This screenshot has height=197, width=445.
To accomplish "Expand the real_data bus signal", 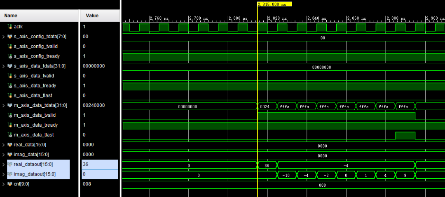I will pyautogui.click(x=4, y=145).
